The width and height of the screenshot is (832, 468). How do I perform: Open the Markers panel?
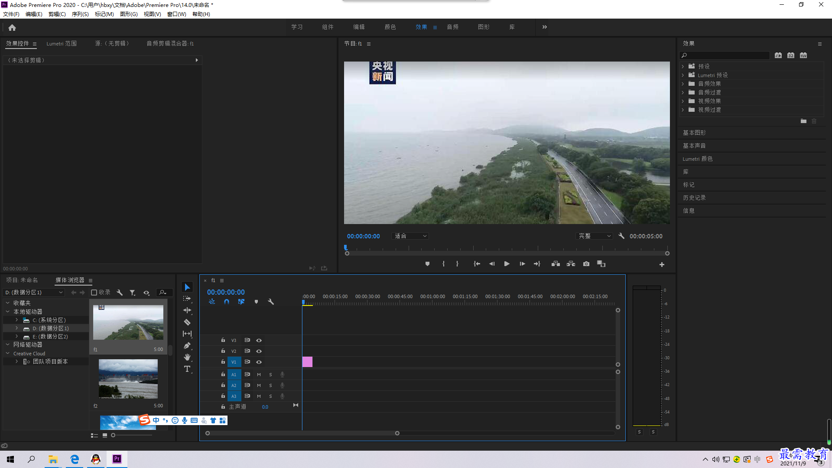[689, 185]
